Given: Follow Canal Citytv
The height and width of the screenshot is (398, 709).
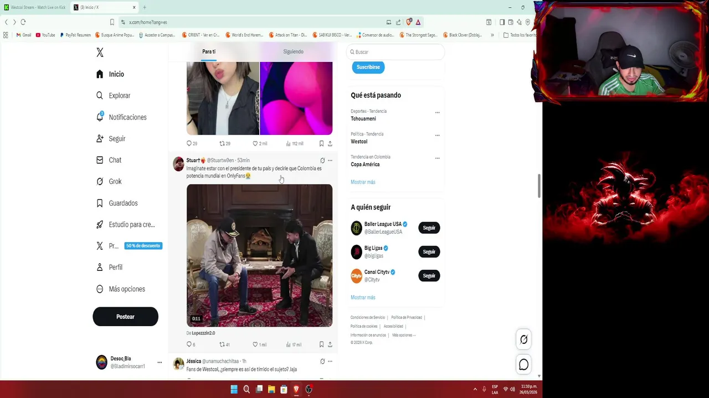Looking at the screenshot, I should tap(429, 275).
